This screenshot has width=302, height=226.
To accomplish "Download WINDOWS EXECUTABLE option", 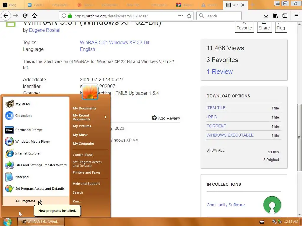I will (230, 135).
